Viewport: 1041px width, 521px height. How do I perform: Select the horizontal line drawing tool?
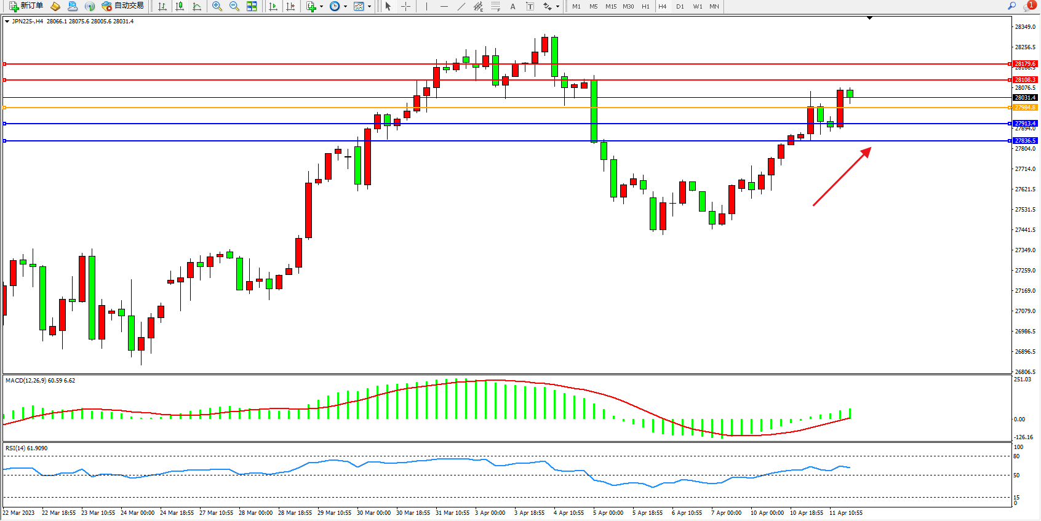tap(444, 6)
